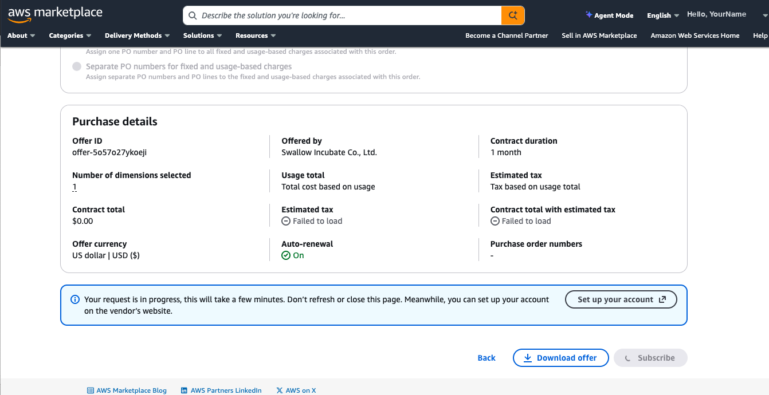Screen dimensions: 769x395
Task: Click the AWS Marketplace Blog icon
Action: tap(91, 390)
